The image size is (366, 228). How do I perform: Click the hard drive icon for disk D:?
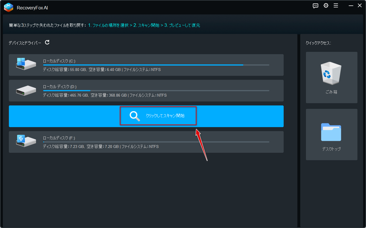tap(26, 90)
